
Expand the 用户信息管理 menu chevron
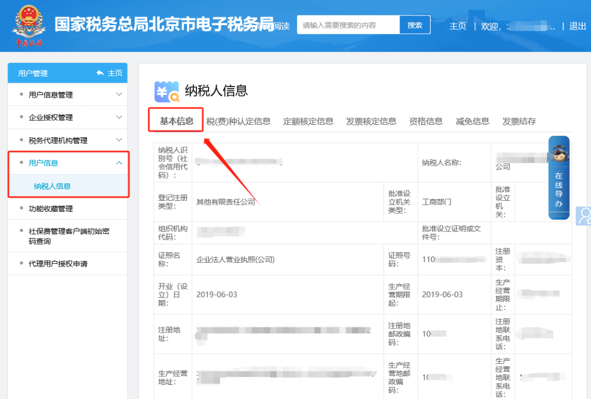pos(119,94)
